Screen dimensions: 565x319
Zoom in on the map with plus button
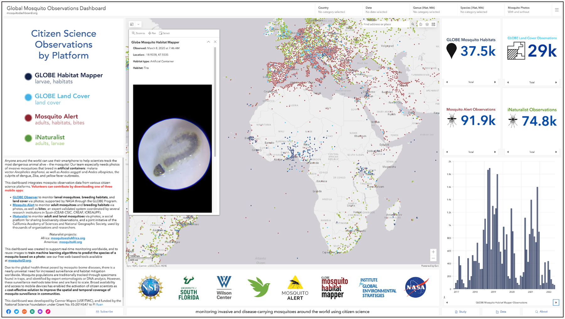(x=433, y=252)
